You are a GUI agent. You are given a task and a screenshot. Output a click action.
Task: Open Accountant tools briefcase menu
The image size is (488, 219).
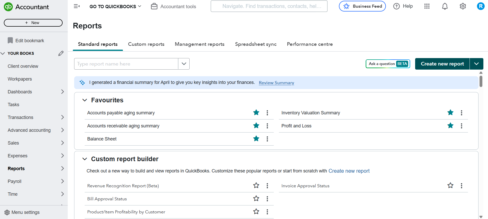coord(173,6)
